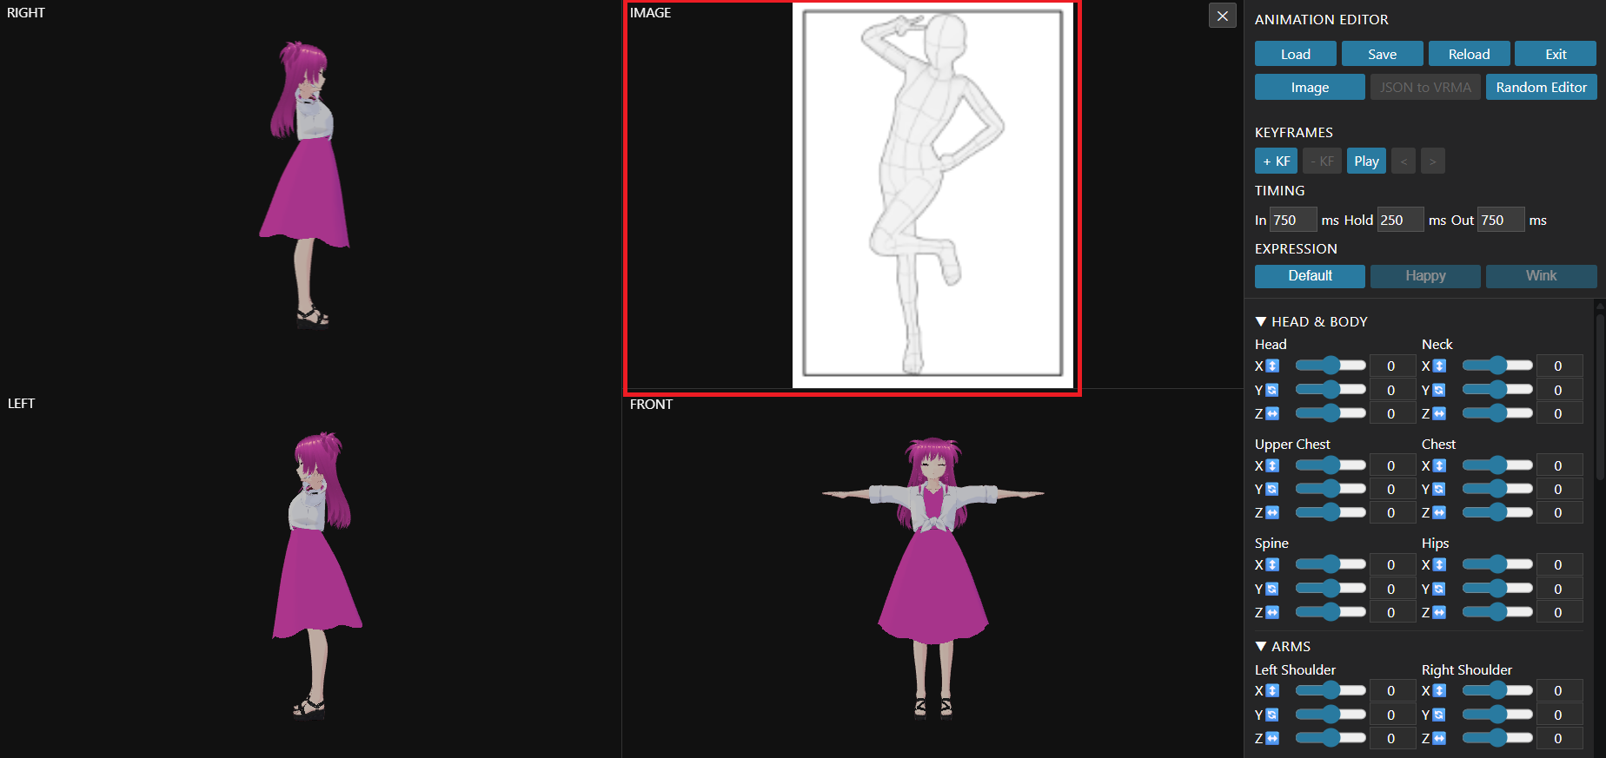Click the Left Shoulder Z left-right arrow icon
The image size is (1606, 758).
(x=1272, y=738)
